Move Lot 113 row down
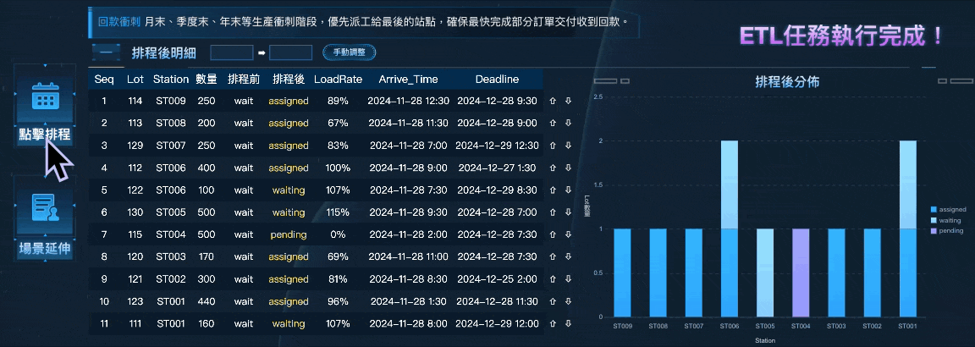 [568, 123]
